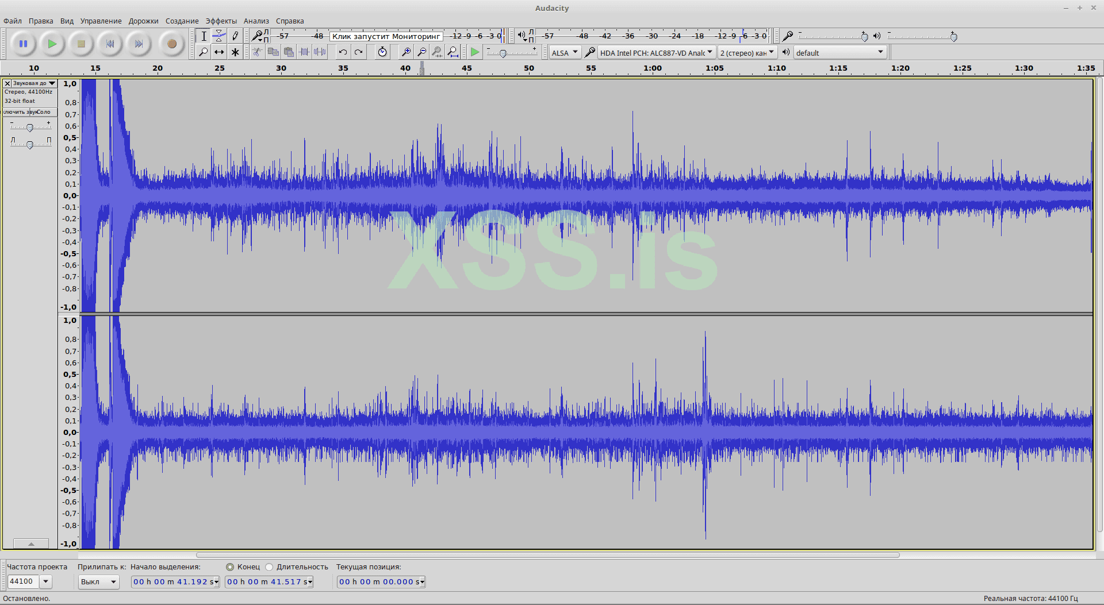Click the horizontal scrollbar below the tracks
1104x605 pixels.
[x=548, y=555]
